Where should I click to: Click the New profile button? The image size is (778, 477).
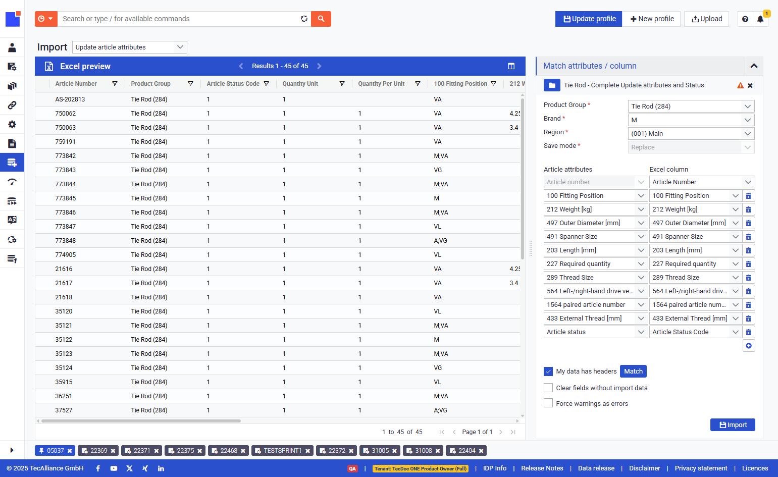click(x=652, y=19)
